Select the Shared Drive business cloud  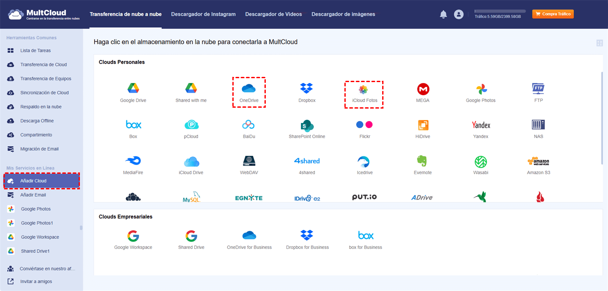(191, 236)
